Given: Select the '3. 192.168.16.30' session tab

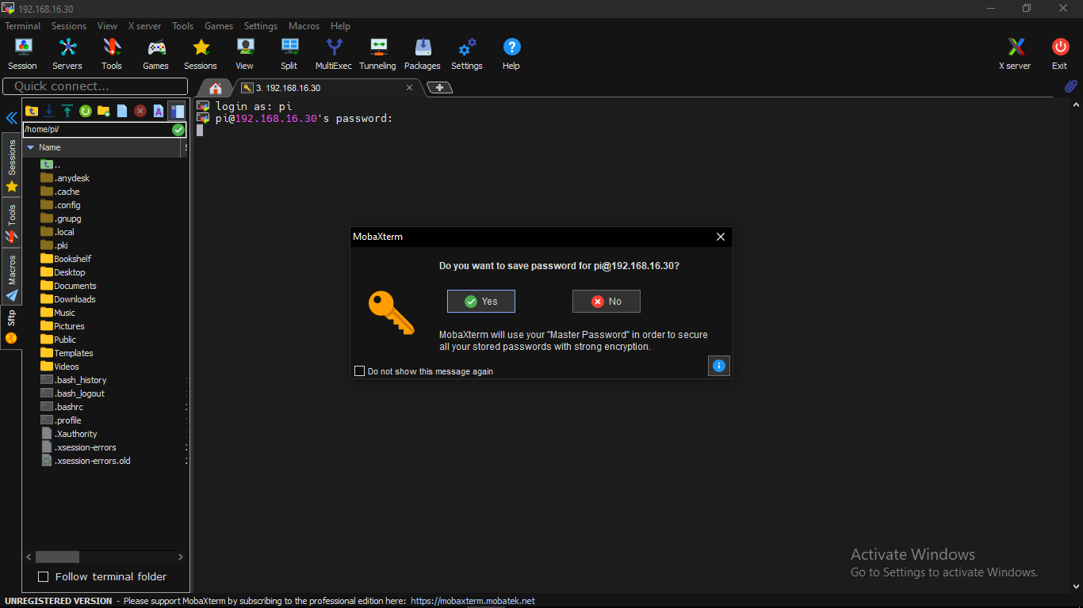Looking at the screenshot, I should pos(325,88).
